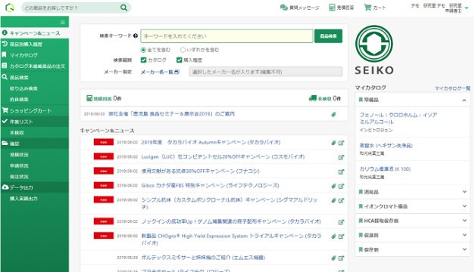Open マイカタログ in sidebar
This screenshot has width=475, height=272.
(x=35, y=55)
